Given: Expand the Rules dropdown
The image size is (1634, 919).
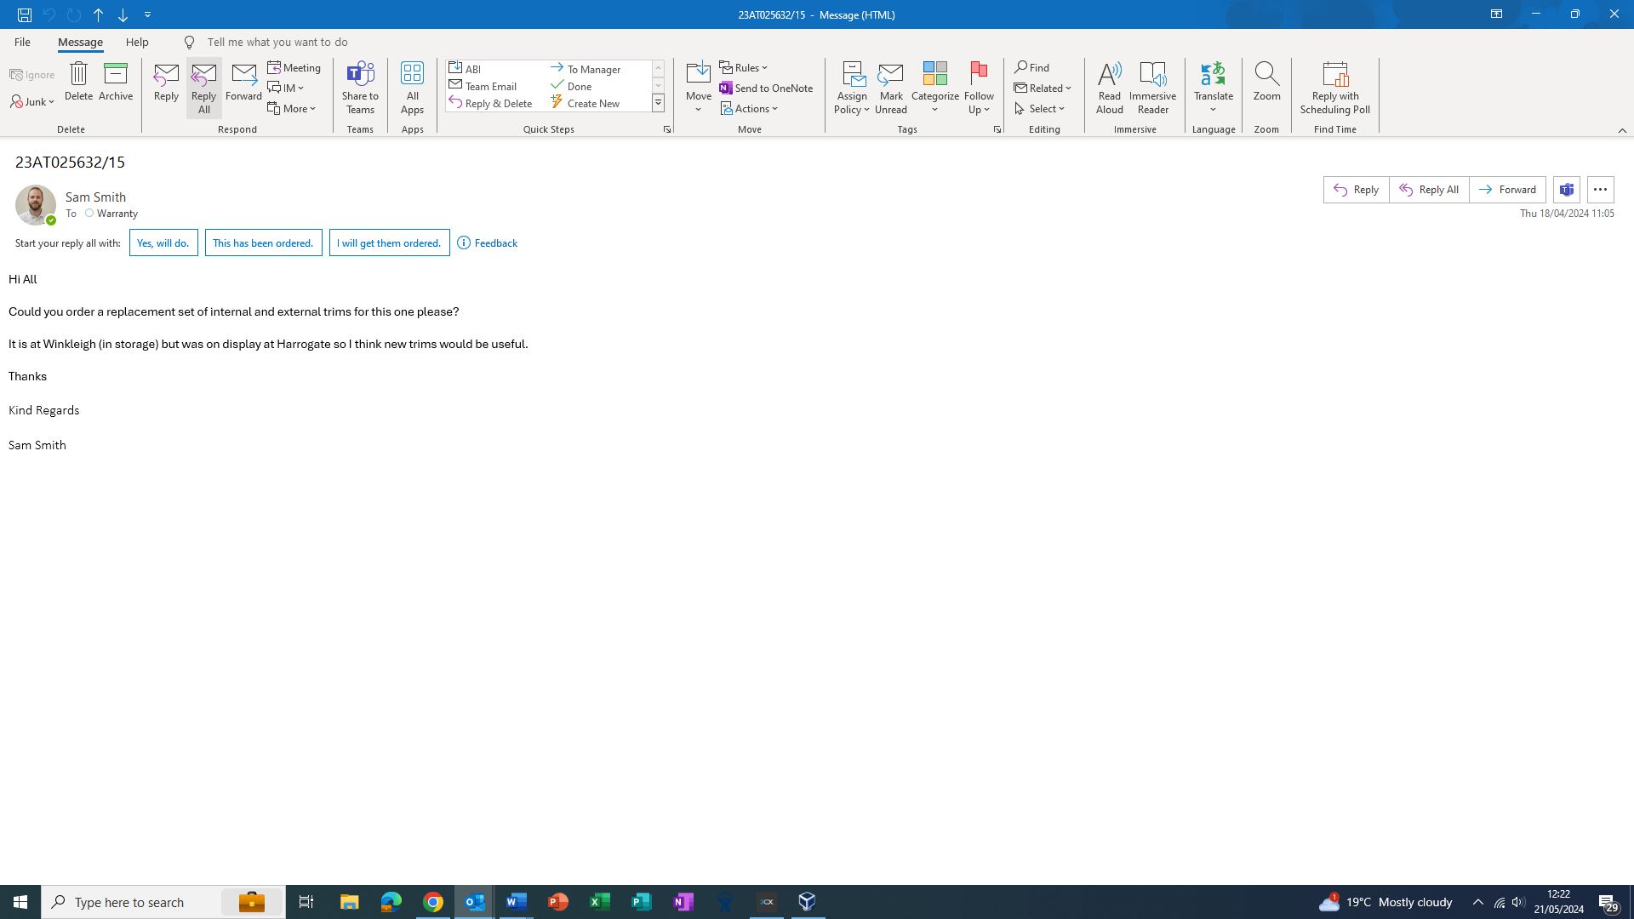Looking at the screenshot, I should [x=744, y=67].
